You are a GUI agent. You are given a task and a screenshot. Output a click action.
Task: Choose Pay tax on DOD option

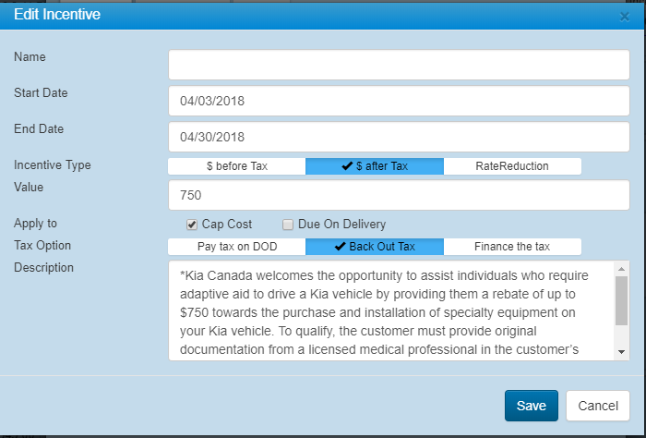coord(236,247)
